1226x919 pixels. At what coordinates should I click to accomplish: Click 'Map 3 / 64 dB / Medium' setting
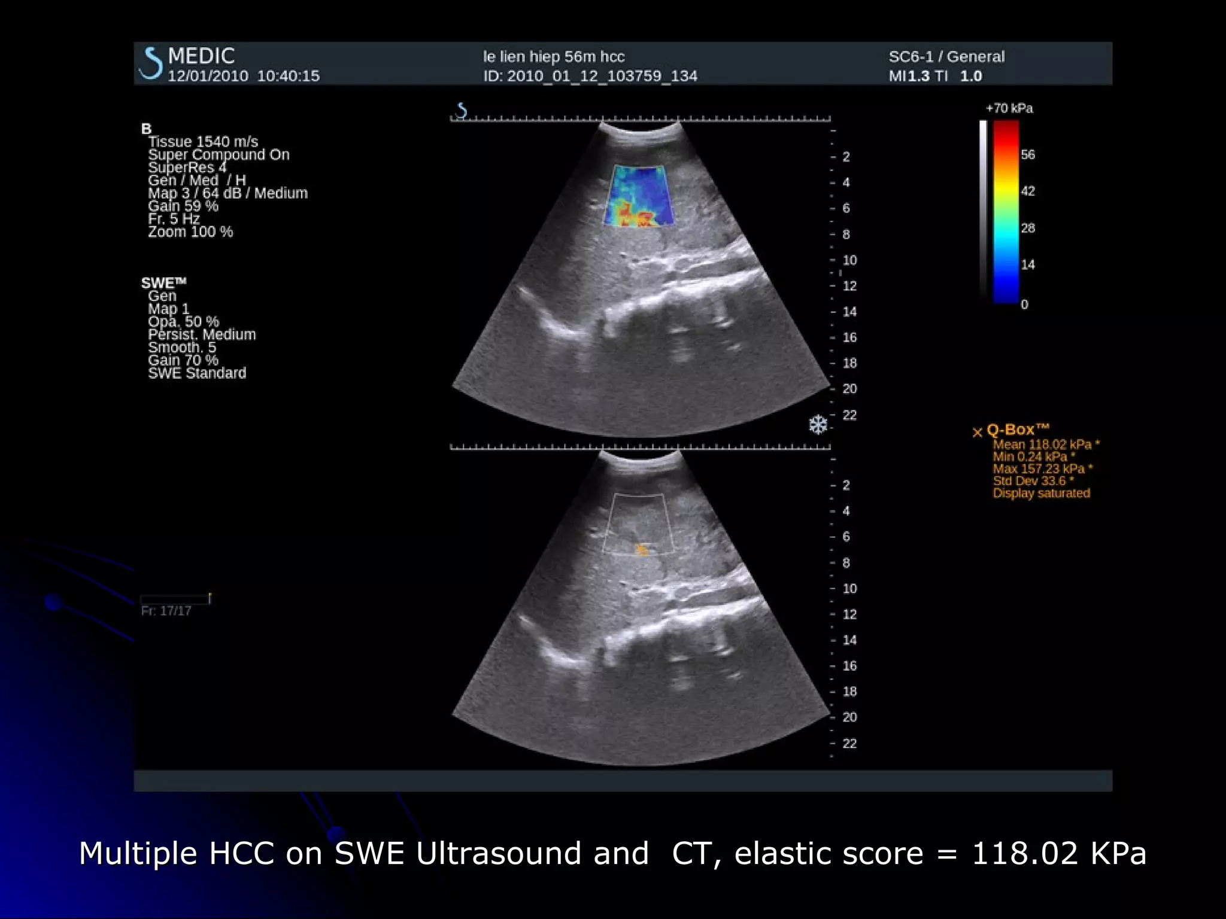(x=227, y=193)
